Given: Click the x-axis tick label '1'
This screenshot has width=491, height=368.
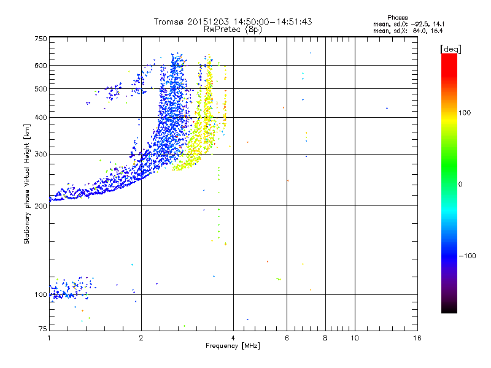Looking at the screenshot, I should (x=49, y=338).
